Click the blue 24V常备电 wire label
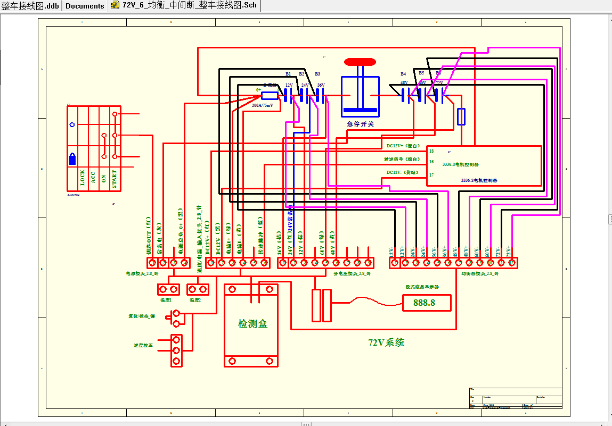Screen dimensions: 612x426 click(290, 218)
